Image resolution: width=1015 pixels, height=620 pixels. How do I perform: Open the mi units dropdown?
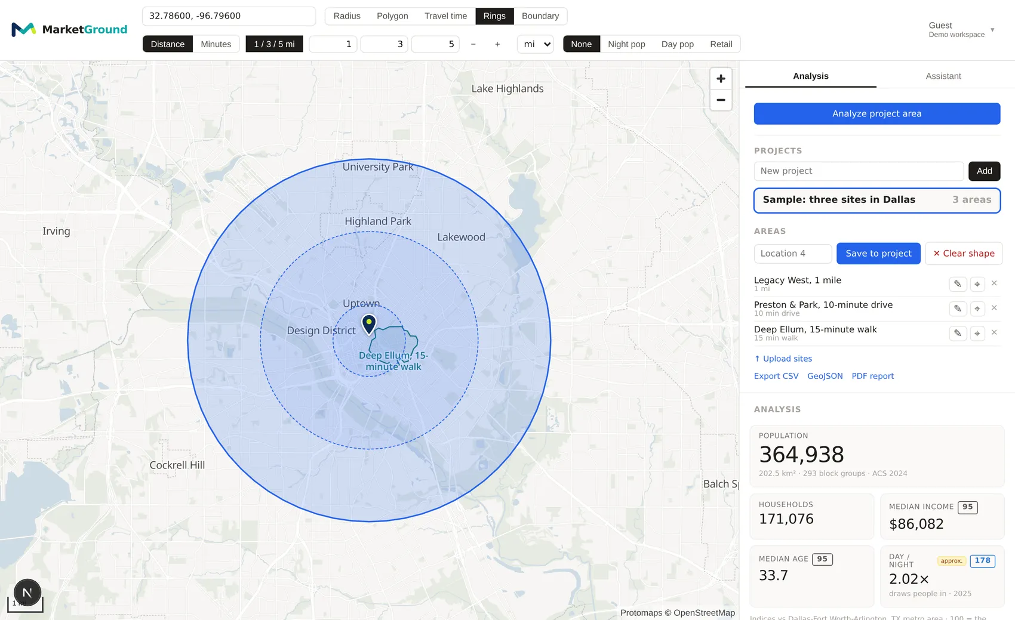coord(536,44)
